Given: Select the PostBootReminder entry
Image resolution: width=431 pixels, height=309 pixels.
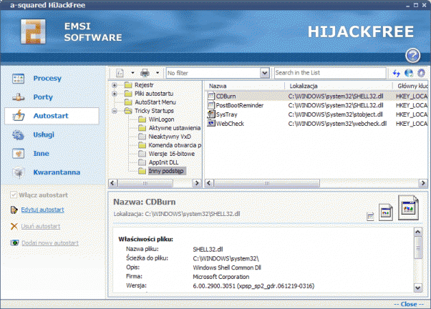Looking at the screenshot, I should click(x=239, y=105).
